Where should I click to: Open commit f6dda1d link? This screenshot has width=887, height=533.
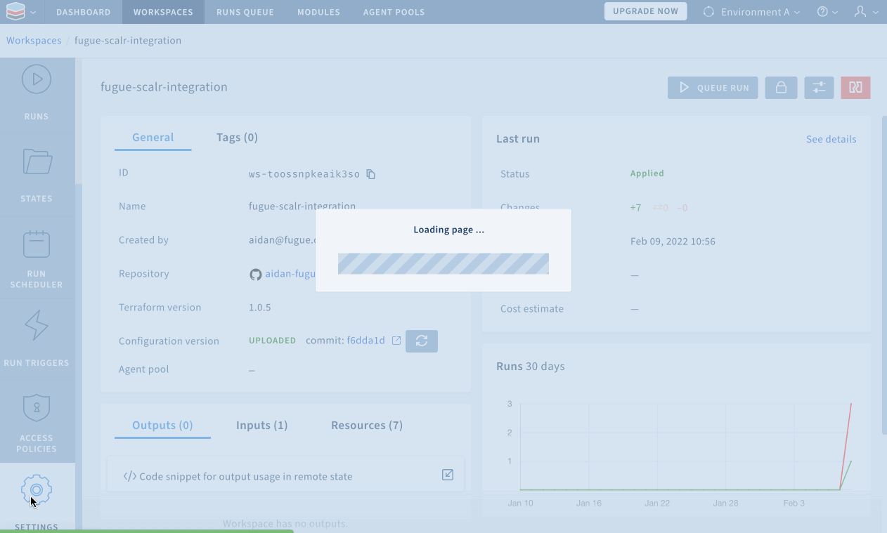pyautogui.click(x=365, y=341)
